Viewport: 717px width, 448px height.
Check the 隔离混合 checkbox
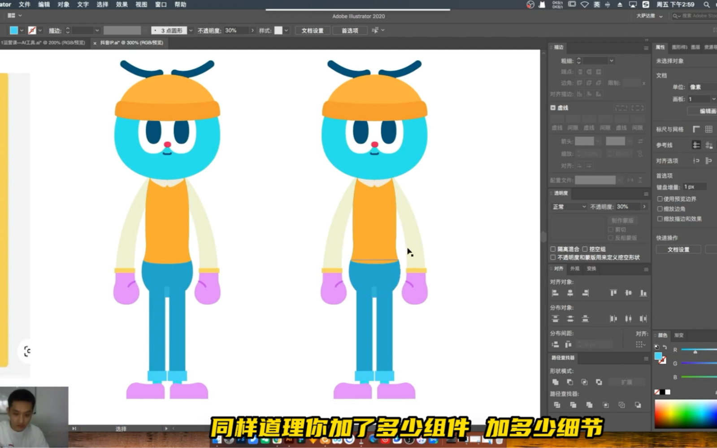553,249
